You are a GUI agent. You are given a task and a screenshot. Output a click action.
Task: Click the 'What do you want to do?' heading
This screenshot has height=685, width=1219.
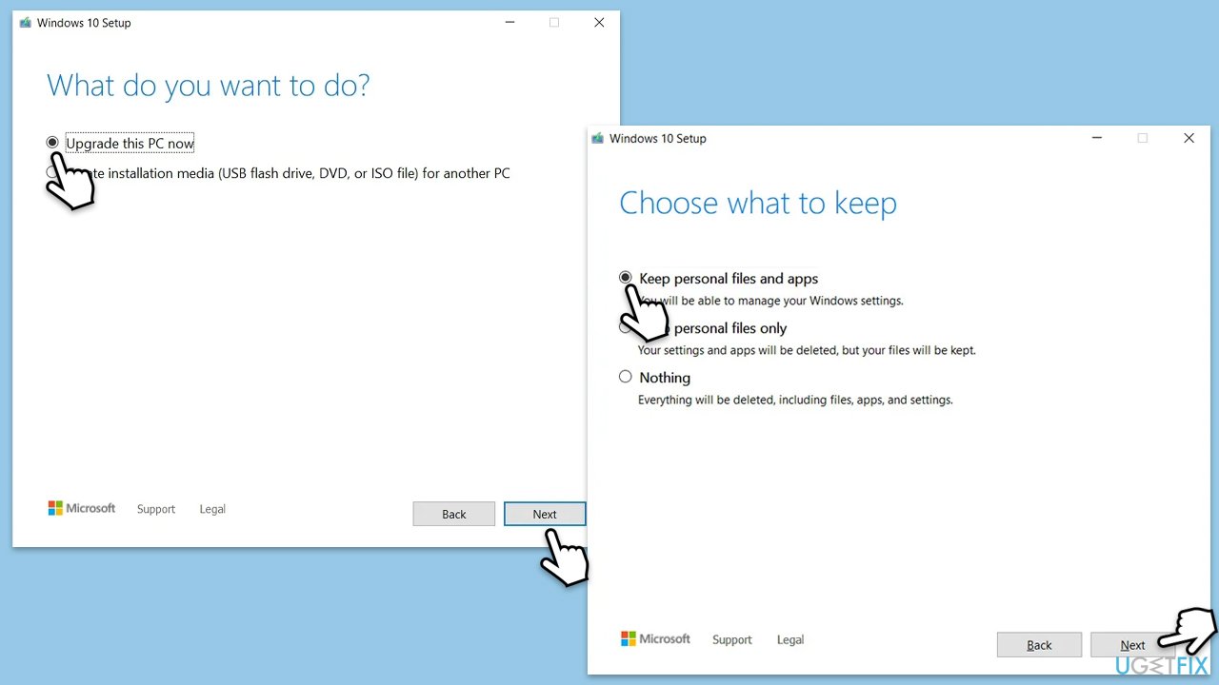coord(209,86)
